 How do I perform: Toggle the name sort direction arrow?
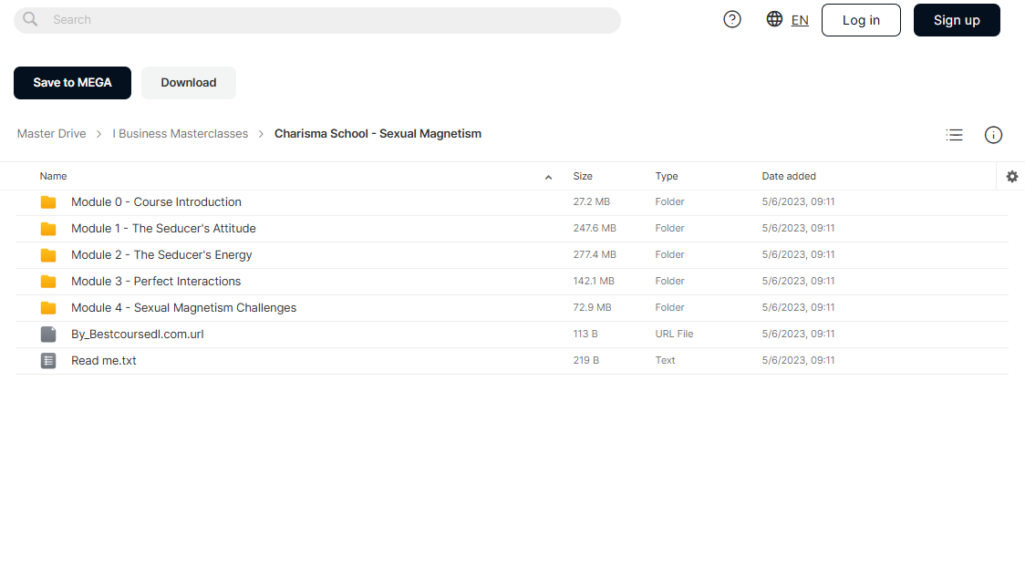pos(548,177)
